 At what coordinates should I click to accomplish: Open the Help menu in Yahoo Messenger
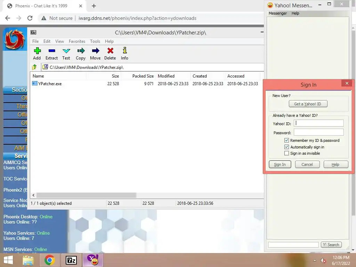point(296,13)
